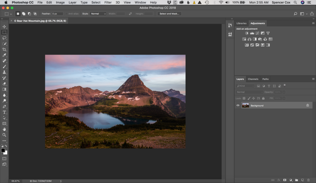Toggle Quick Mask mode
This screenshot has height=183, width=316.
(x=4, y=159)
